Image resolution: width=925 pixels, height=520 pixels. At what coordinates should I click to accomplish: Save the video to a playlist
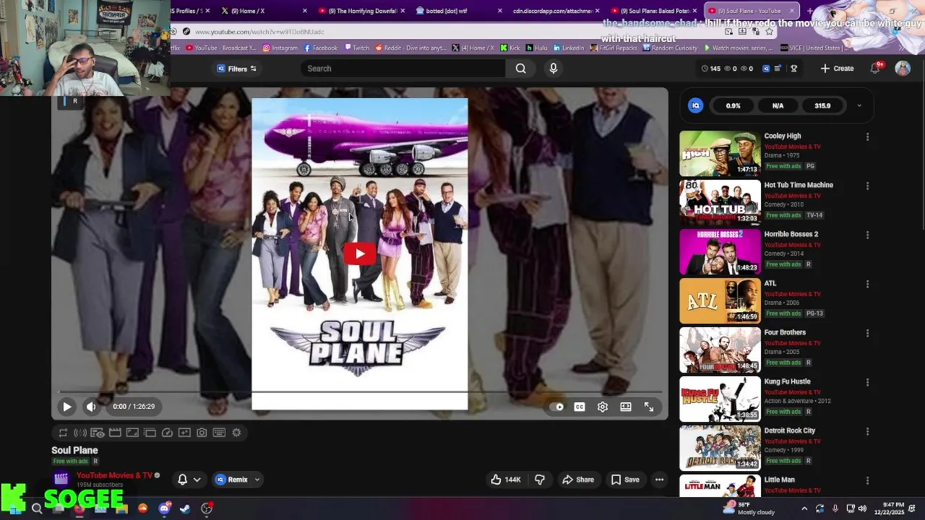coord(625,480)
